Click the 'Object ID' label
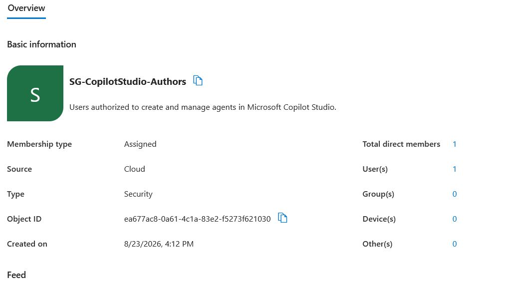 [24, 219]
